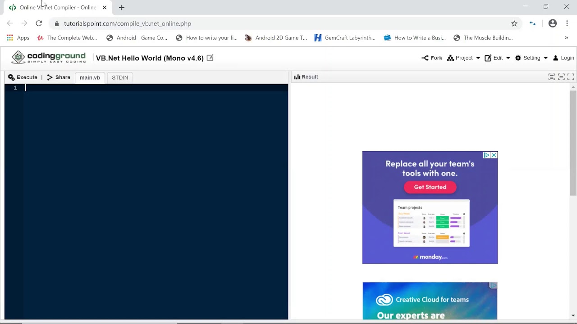Click the AdChoices icon on monday ad
The image size is (577, 324).
click(x=487, y=155)
